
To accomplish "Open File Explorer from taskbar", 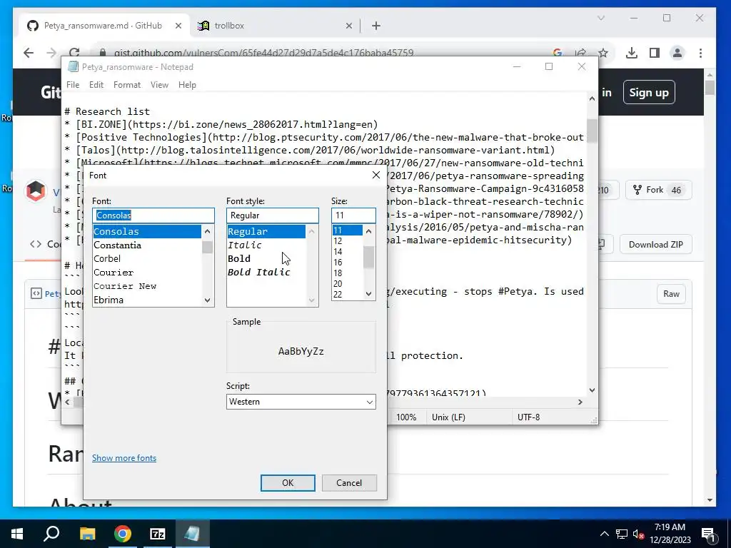I will [x=87, y=534].
